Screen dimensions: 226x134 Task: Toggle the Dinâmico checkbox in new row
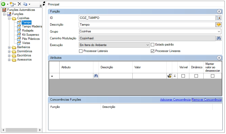pyautogui.click(x=196, y=76)
